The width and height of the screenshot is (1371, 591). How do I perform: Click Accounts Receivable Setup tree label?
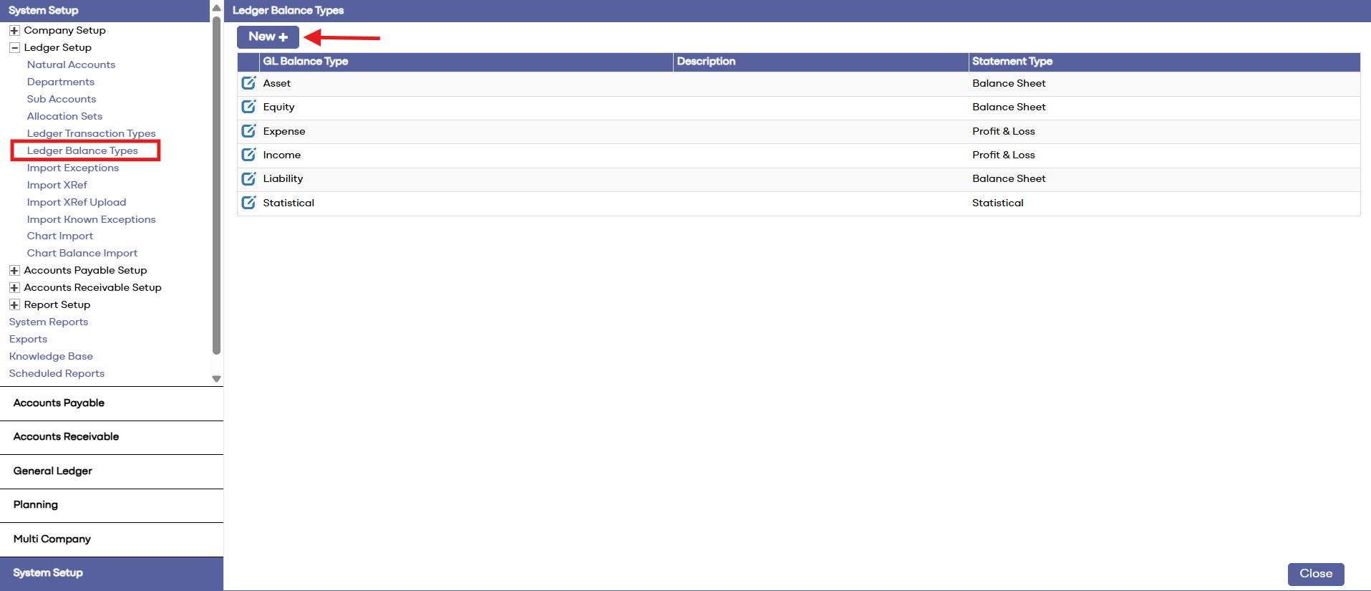coord(92,287)
